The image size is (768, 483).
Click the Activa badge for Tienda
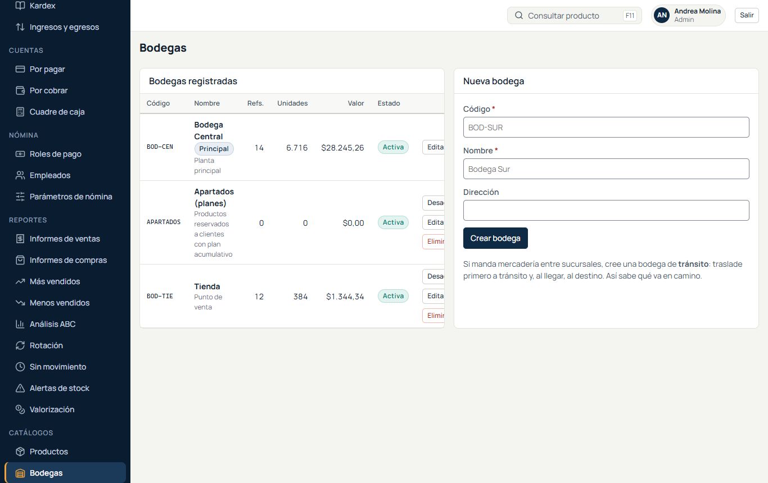point(393,296)
